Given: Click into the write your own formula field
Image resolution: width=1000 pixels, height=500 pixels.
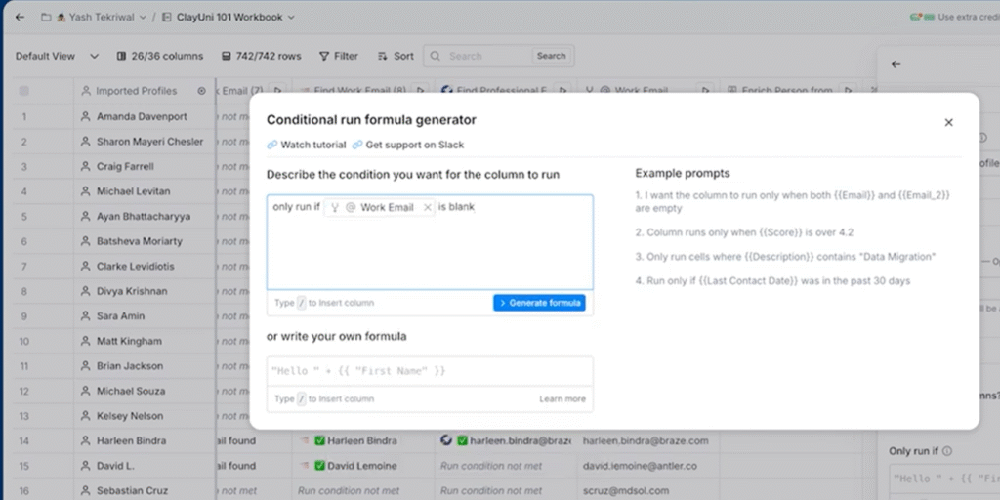Looking at the screenshot, I should click(x=430, y=371).
